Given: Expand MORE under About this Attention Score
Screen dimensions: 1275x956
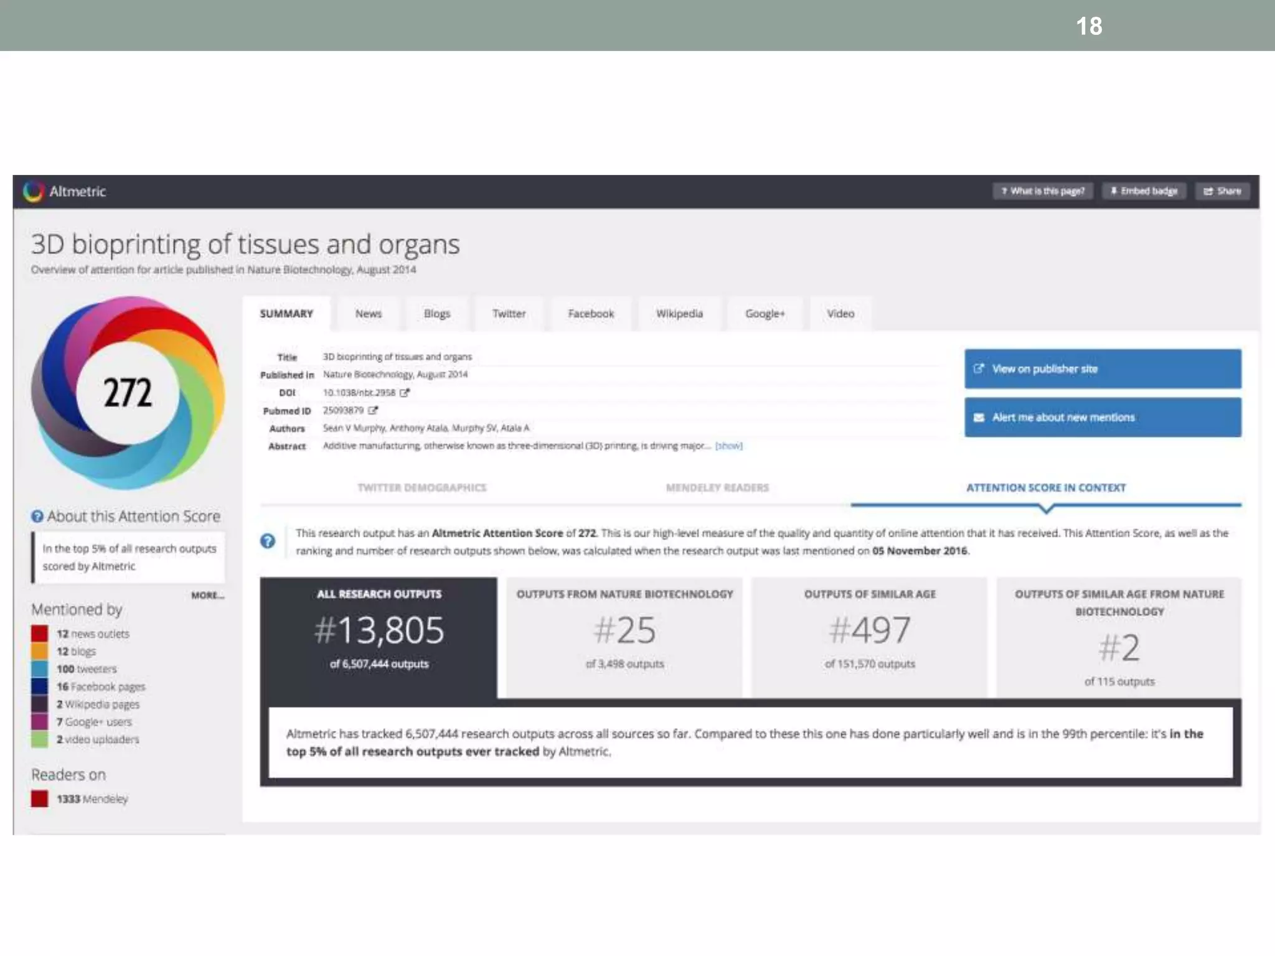Looking at the screenshot, I should click(x=207, y=595).
